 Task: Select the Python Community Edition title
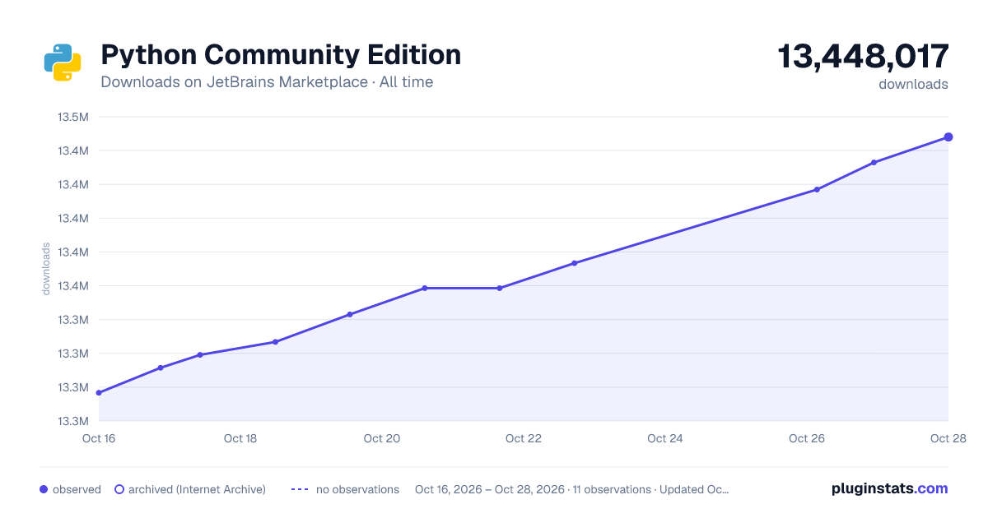point(281,55)
